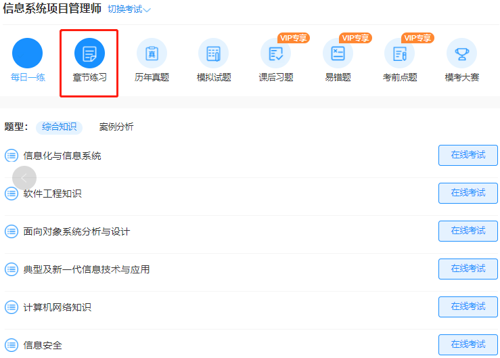Open the 考前点题 pre-exam tips icon

(400, 53)
